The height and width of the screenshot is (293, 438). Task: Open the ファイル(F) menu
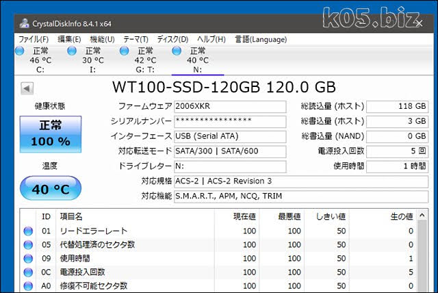[34, 40]
